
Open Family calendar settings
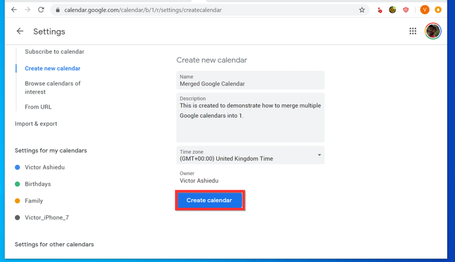click(34, 201)
